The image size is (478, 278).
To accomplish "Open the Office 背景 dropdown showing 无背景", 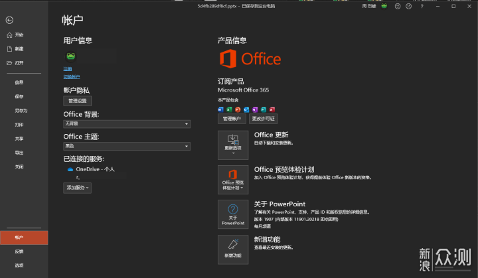I will tap(127, 124).
